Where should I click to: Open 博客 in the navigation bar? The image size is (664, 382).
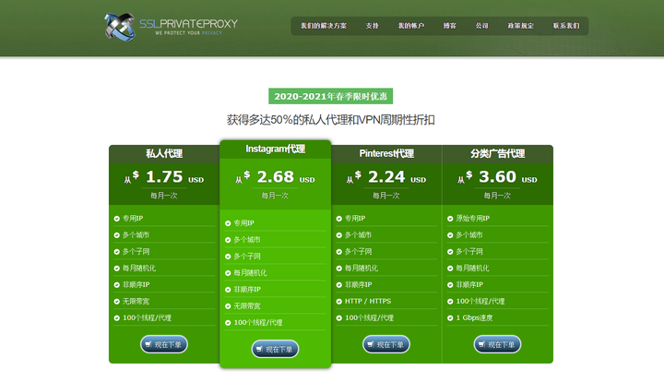(450, 26)
